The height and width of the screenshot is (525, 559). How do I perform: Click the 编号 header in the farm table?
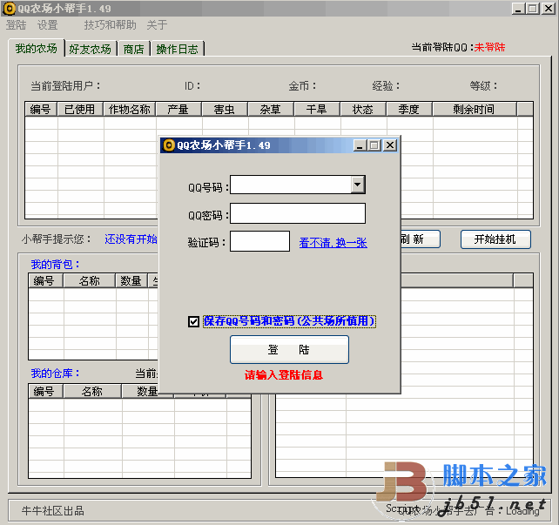[x=41, y=109]
